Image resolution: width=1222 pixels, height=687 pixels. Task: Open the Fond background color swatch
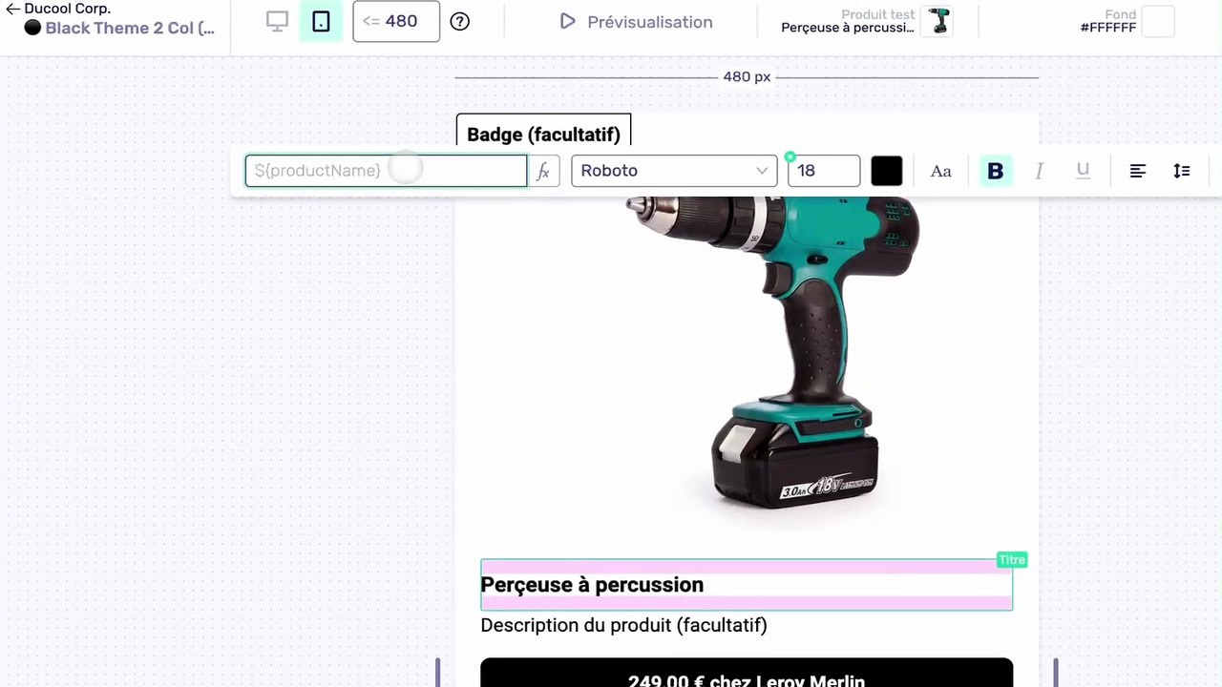(1158, 21)
